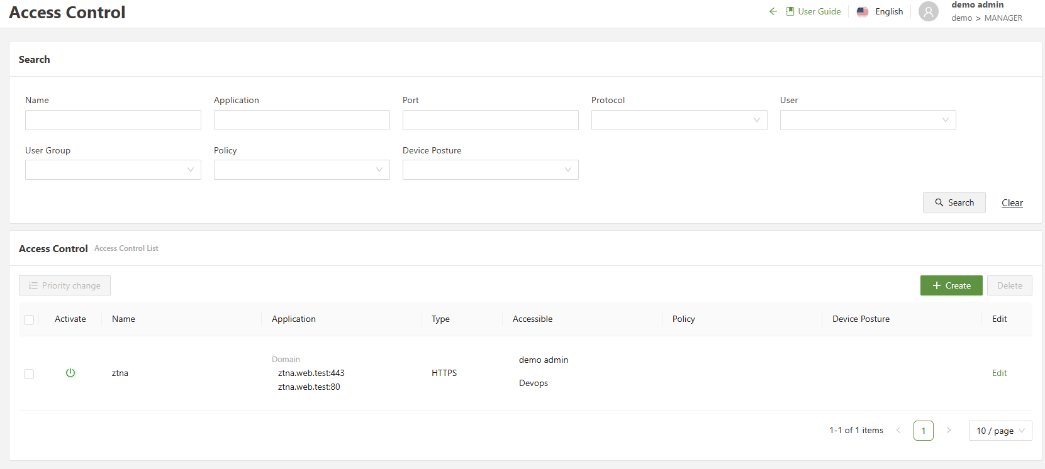Click the green back arrow icon
1045x469 pixels.
[x=773, y=11]
